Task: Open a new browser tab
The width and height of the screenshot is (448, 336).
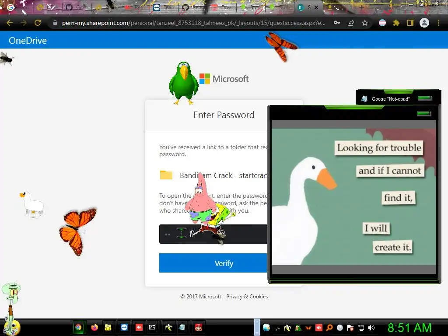Action: (x=361, y=7)
